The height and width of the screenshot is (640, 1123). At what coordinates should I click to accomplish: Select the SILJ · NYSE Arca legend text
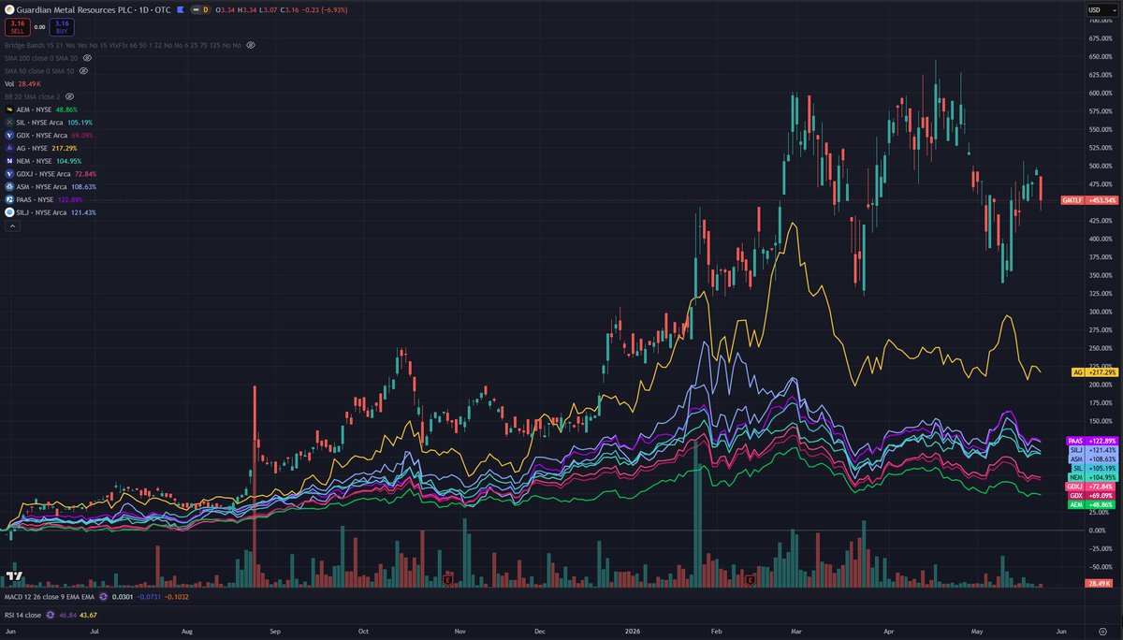pyautogui.click(x=42, y=212)
